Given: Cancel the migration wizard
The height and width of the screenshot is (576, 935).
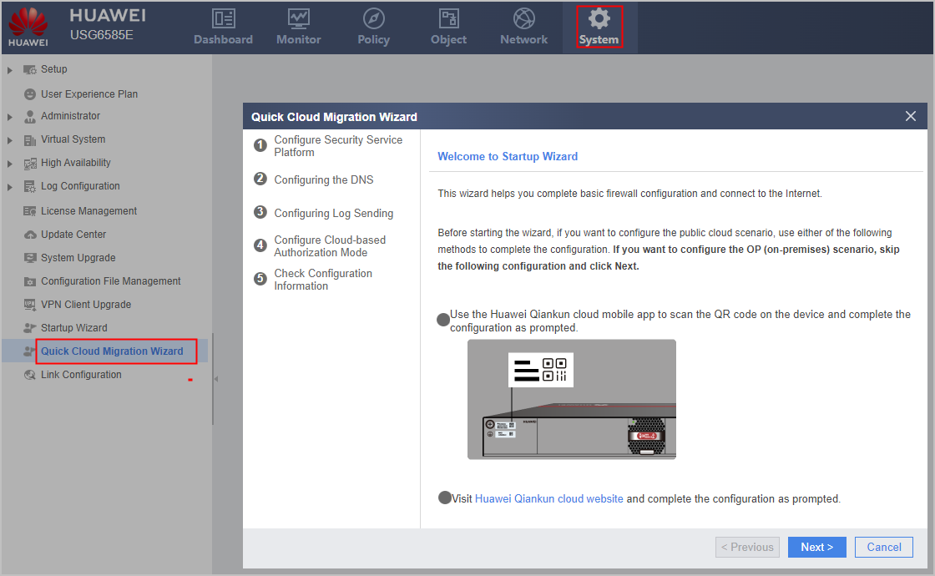Looking at the screenshot, I should tap(884, 548).
